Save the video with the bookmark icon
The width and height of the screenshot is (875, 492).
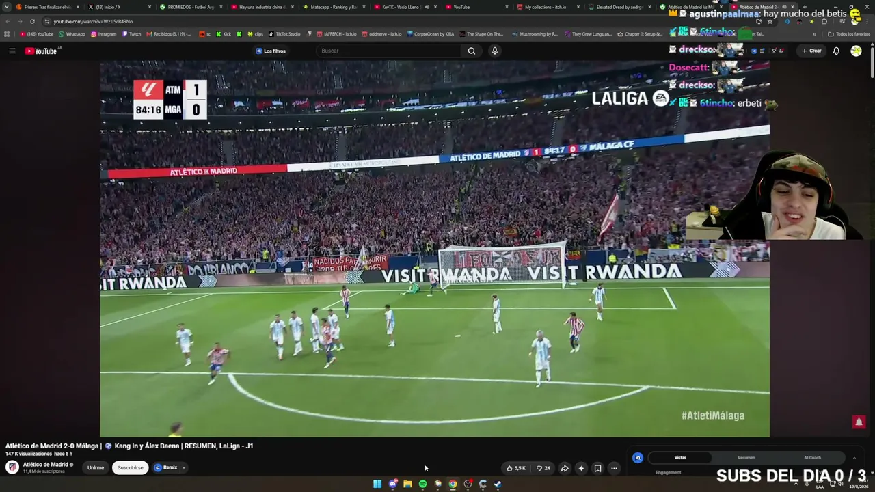pos(597,468)
